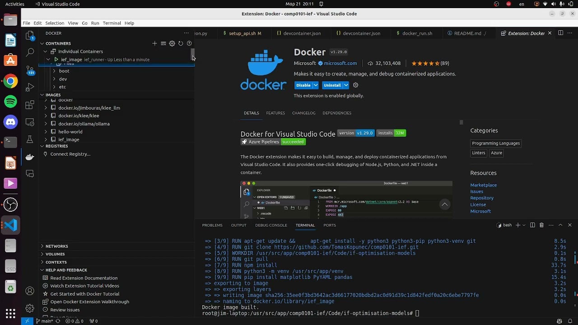The width and height of the screenshot is (578, 325).
Task: Expand the boot folder
Action: tap(54, 71)
